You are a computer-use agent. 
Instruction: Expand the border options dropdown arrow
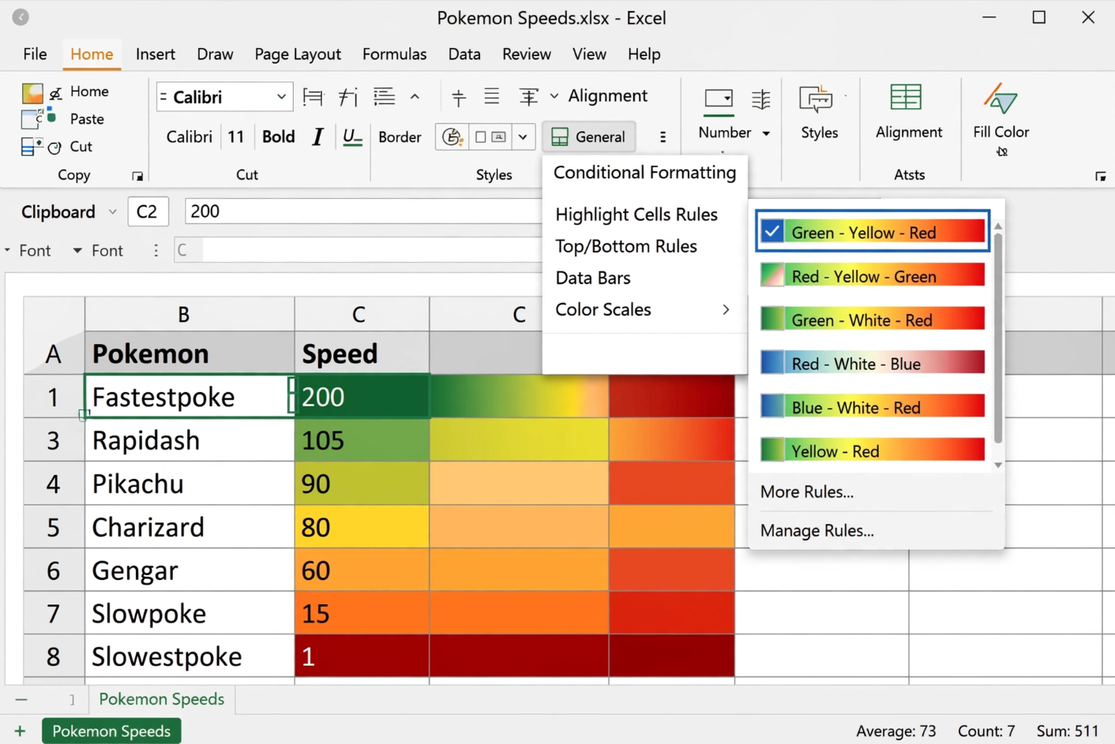tap(523, 137)
